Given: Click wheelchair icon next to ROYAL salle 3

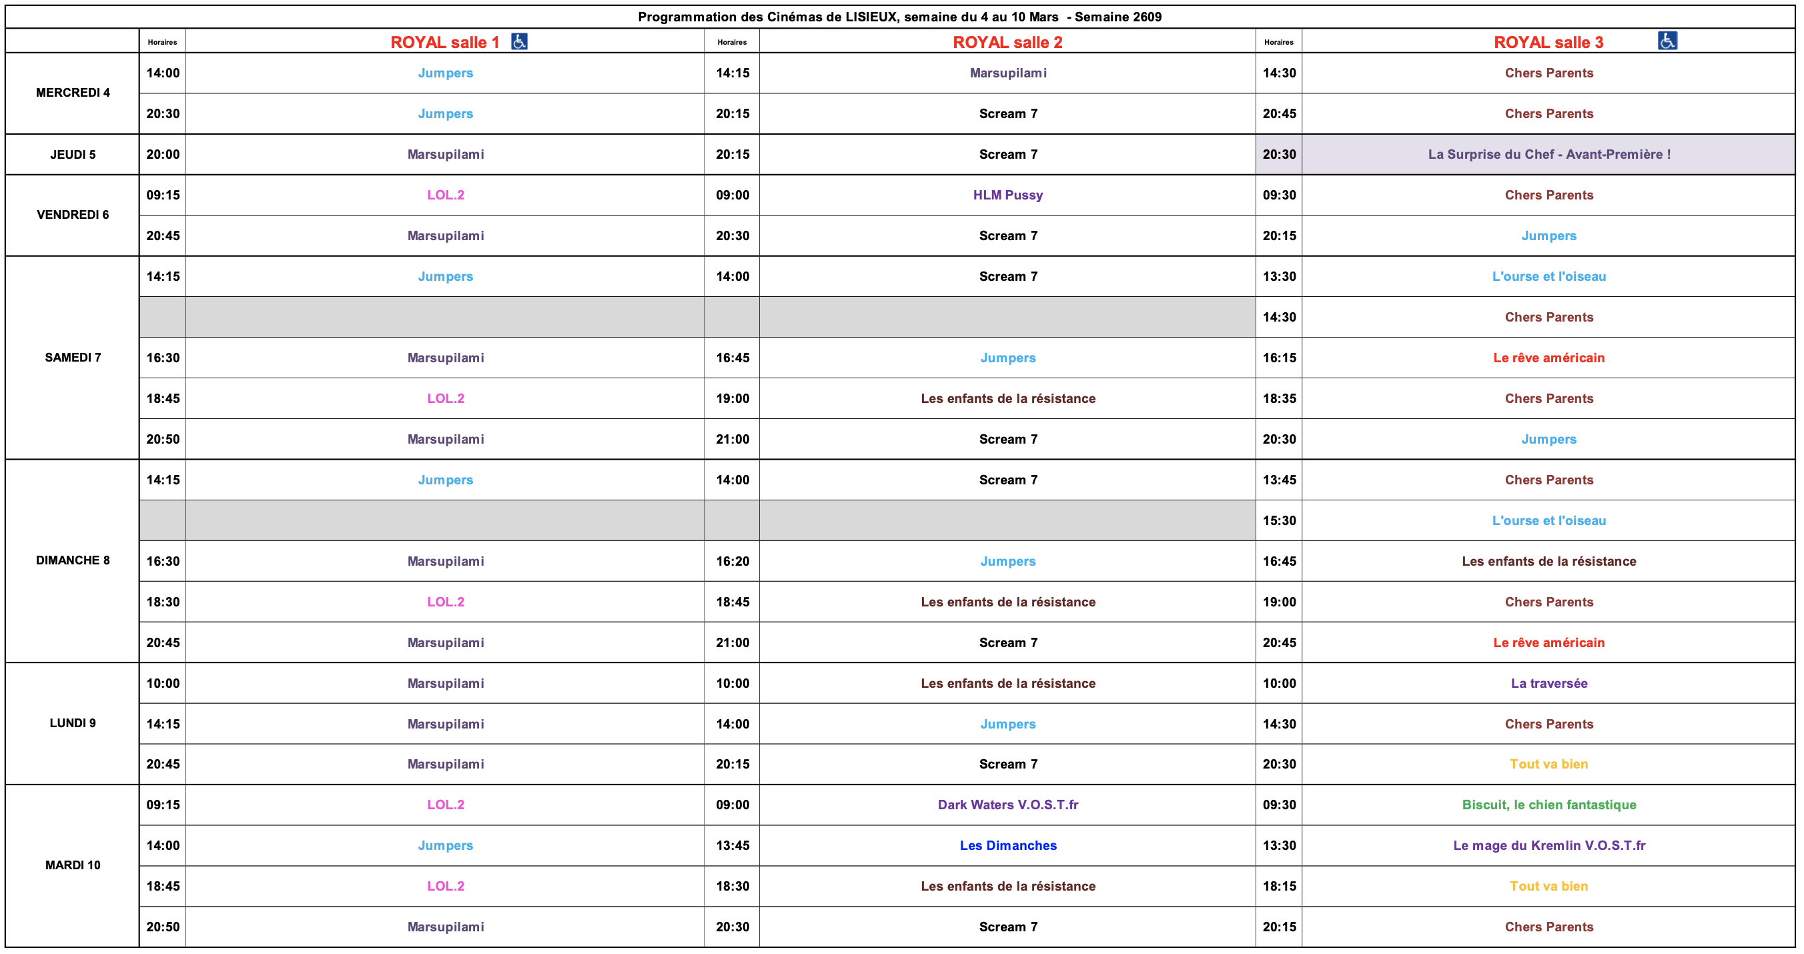Looking at the screenshot, I should pyautogui.click(x=1667, y=41).
